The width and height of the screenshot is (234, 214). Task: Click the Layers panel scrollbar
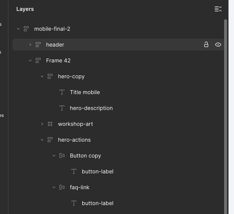(x=226, y=116)
